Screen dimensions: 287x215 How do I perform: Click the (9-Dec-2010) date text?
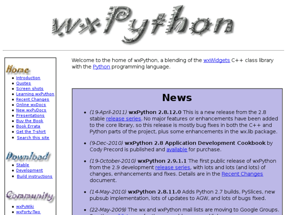[106, 143]
